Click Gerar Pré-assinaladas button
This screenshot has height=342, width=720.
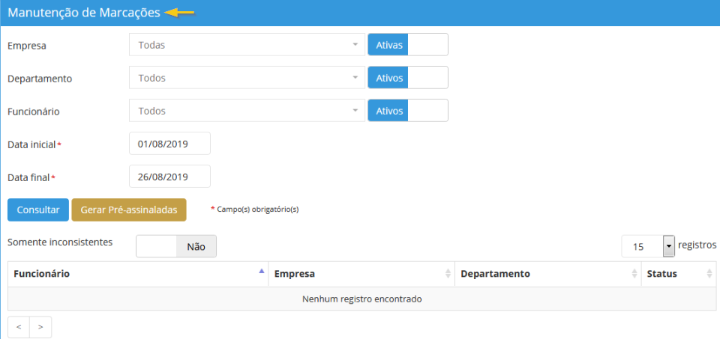pyautogui.click(x=128, y=210)
